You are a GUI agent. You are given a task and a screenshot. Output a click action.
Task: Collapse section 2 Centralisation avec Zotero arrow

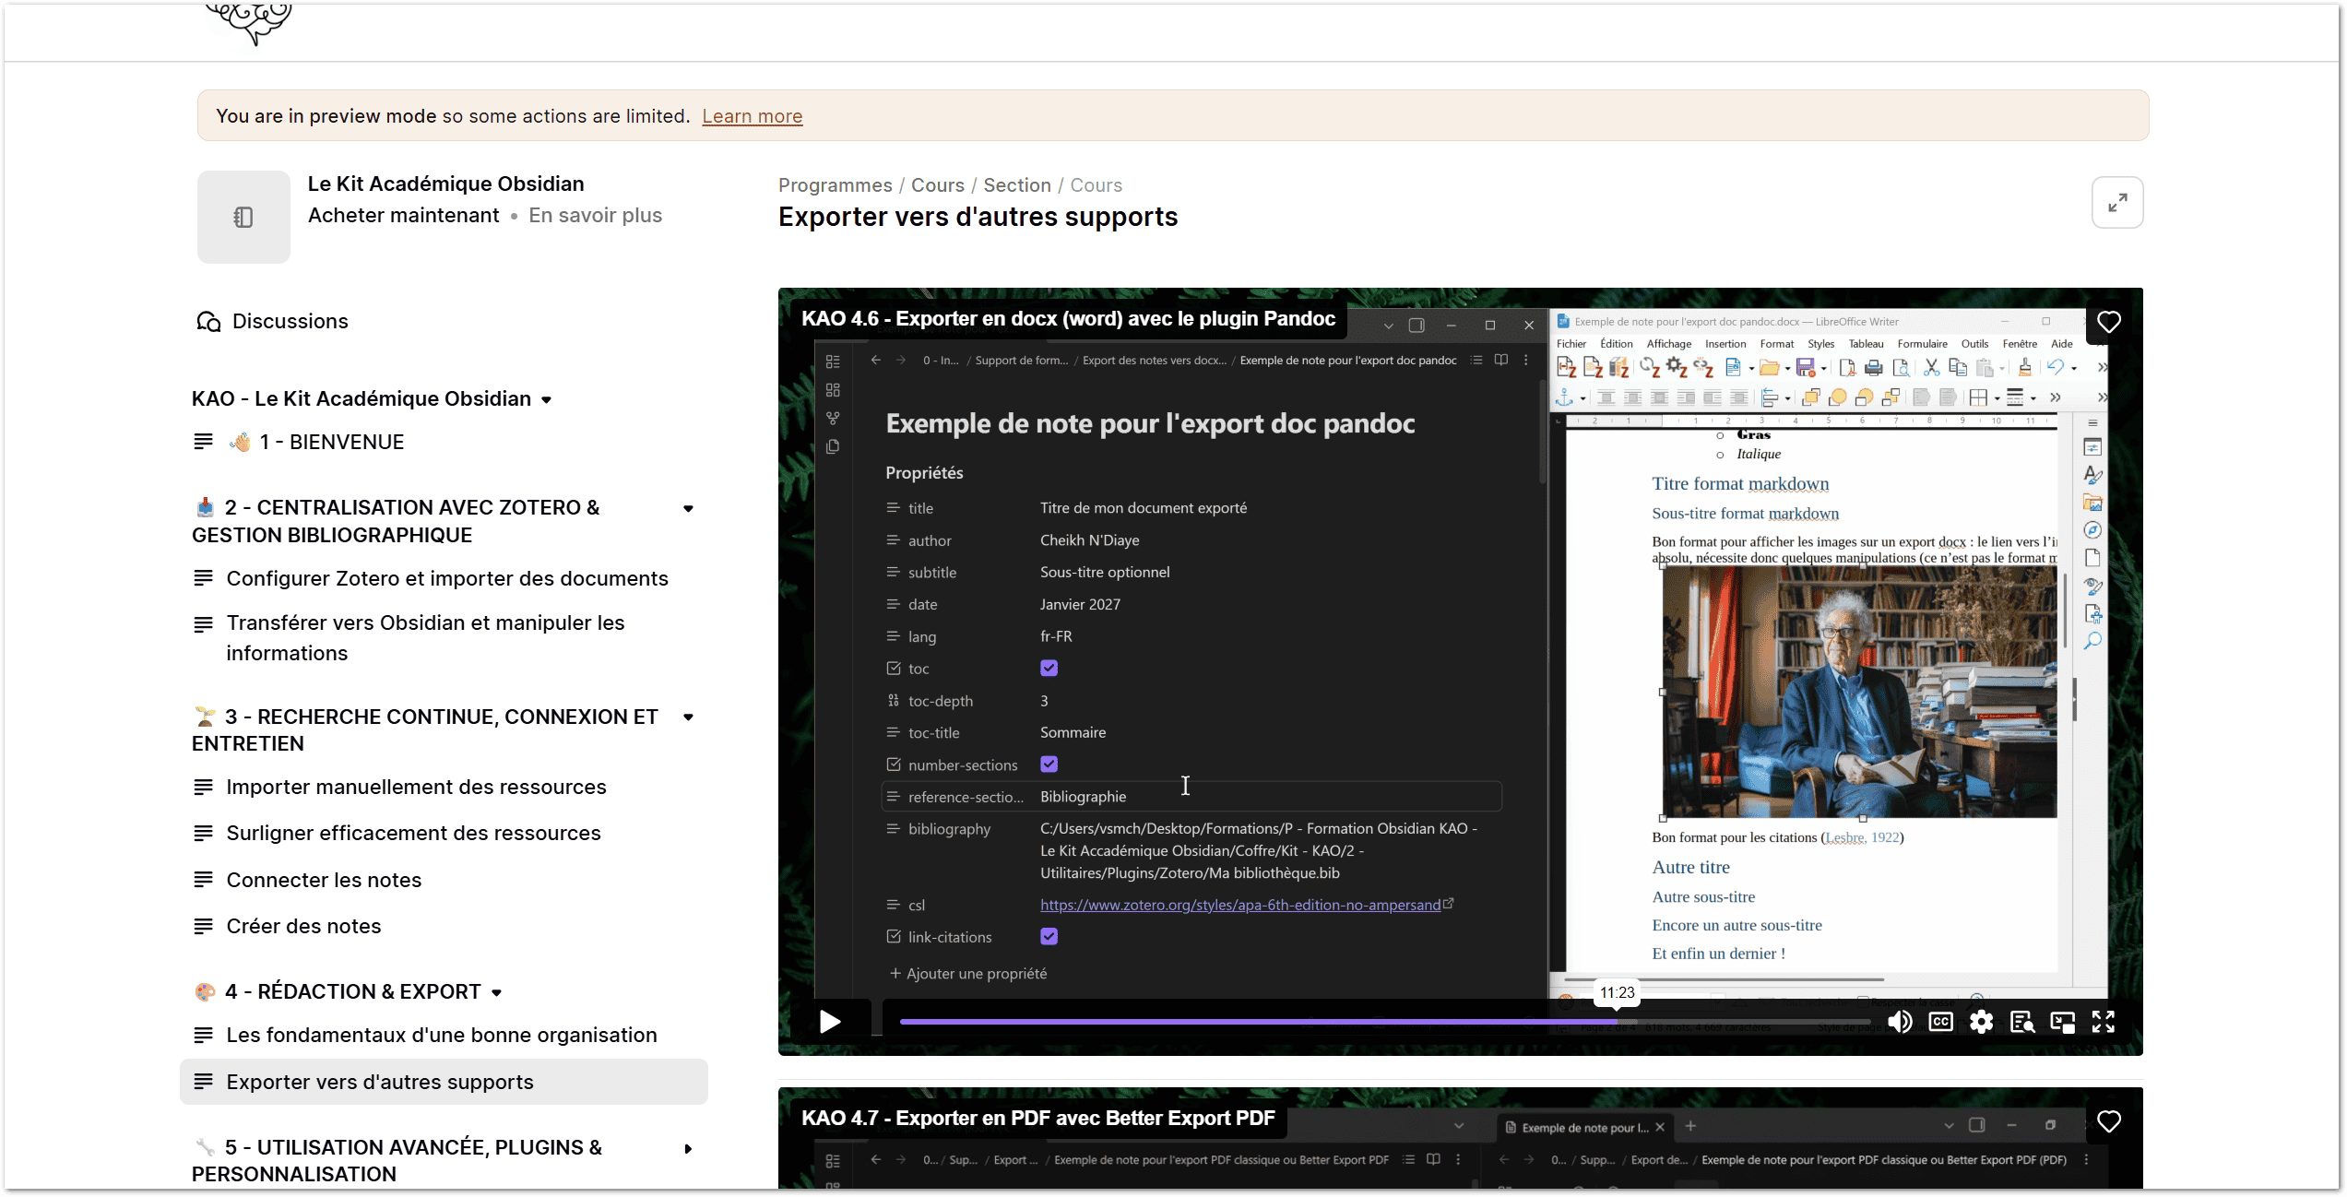[688, 508]
